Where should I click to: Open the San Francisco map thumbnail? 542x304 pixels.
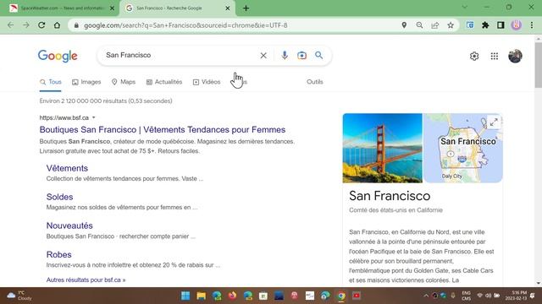pyautogui.click(x=463, y=148)
